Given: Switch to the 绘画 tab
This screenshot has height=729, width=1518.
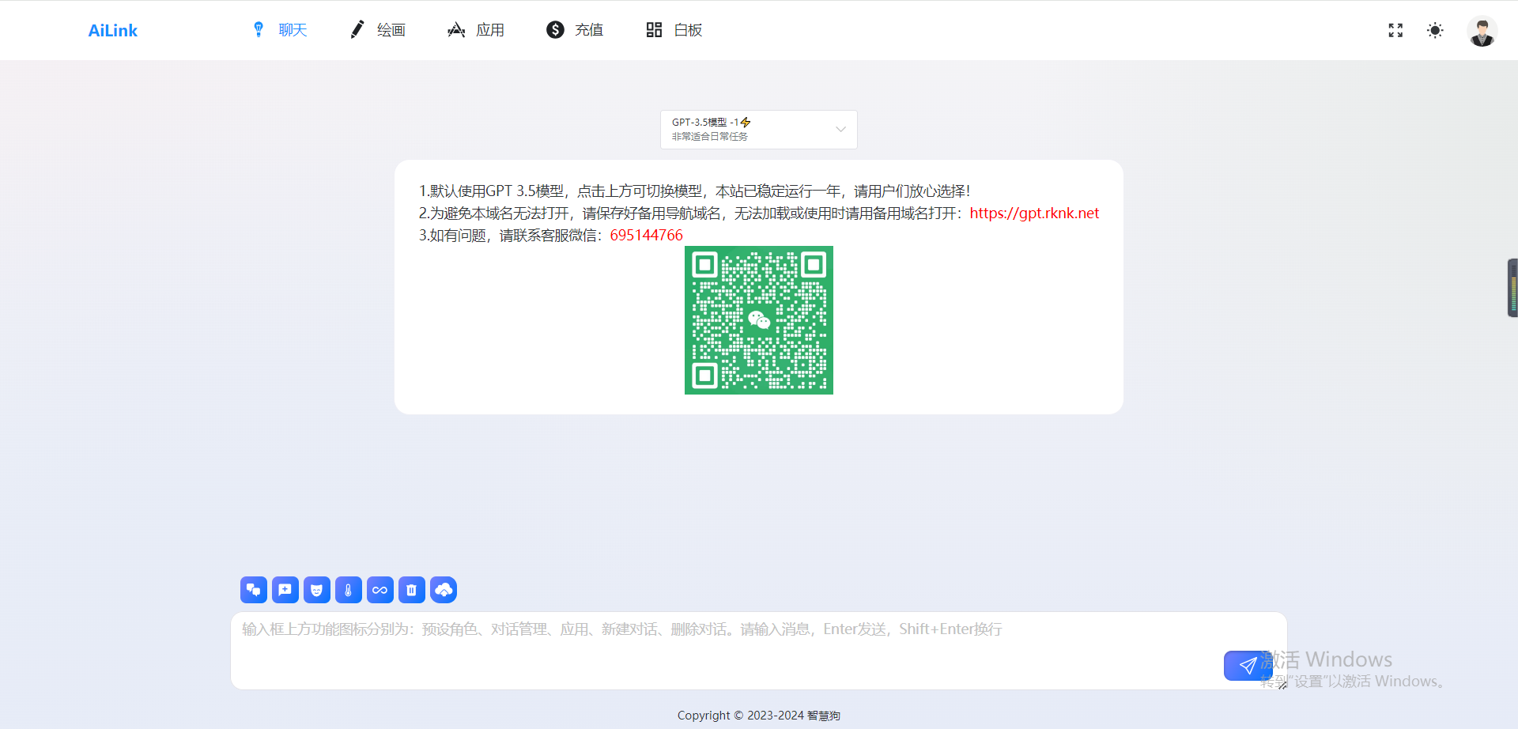Looking at the screenshot, I should click(x=378, y=30).
